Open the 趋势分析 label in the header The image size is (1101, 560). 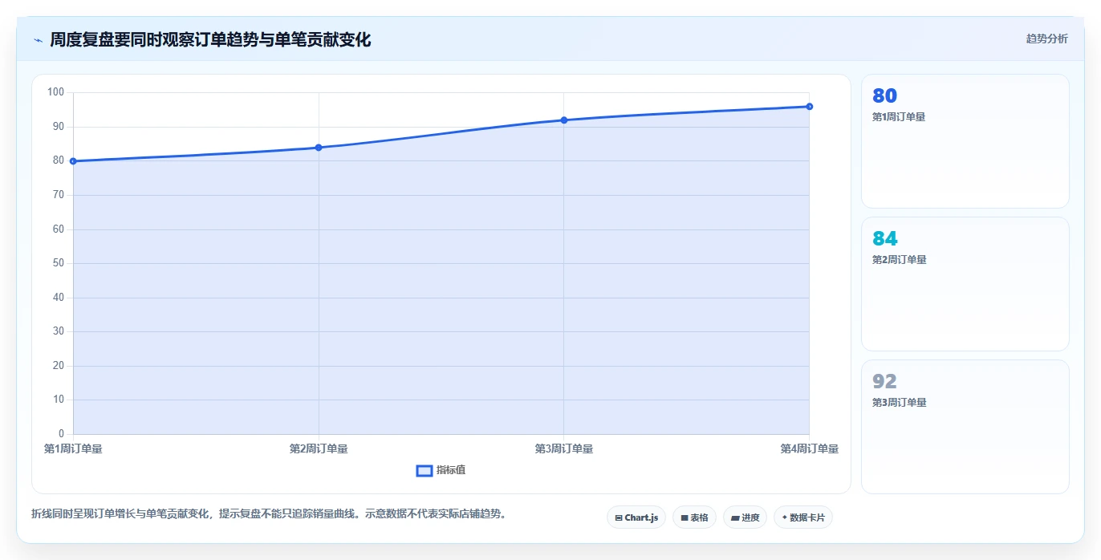click(1046, 39)
